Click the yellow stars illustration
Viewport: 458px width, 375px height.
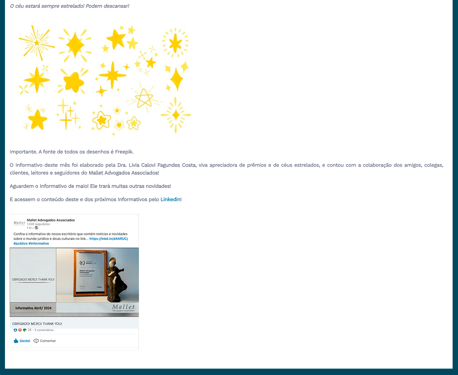tap(105, 79)
